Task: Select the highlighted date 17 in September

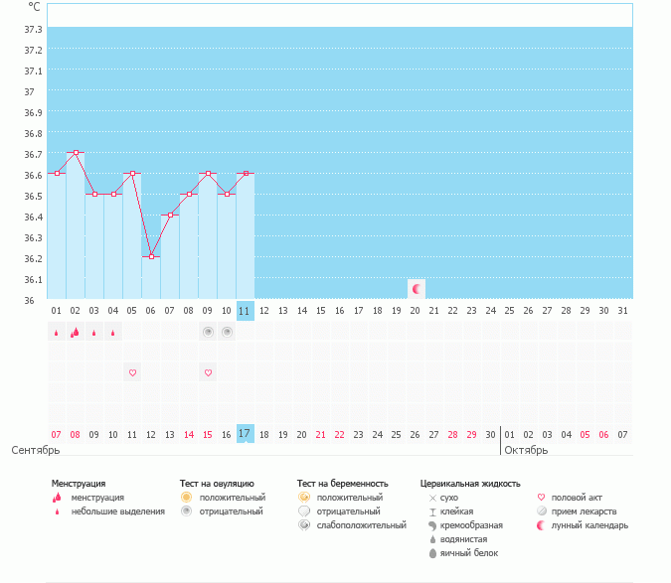Action: 246,434
